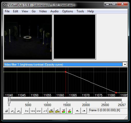Go to next keyframe using key icon
This screenshot has height=123, width=131.
pos(57,111)
